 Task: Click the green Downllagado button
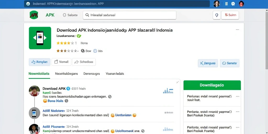(212, 85)
